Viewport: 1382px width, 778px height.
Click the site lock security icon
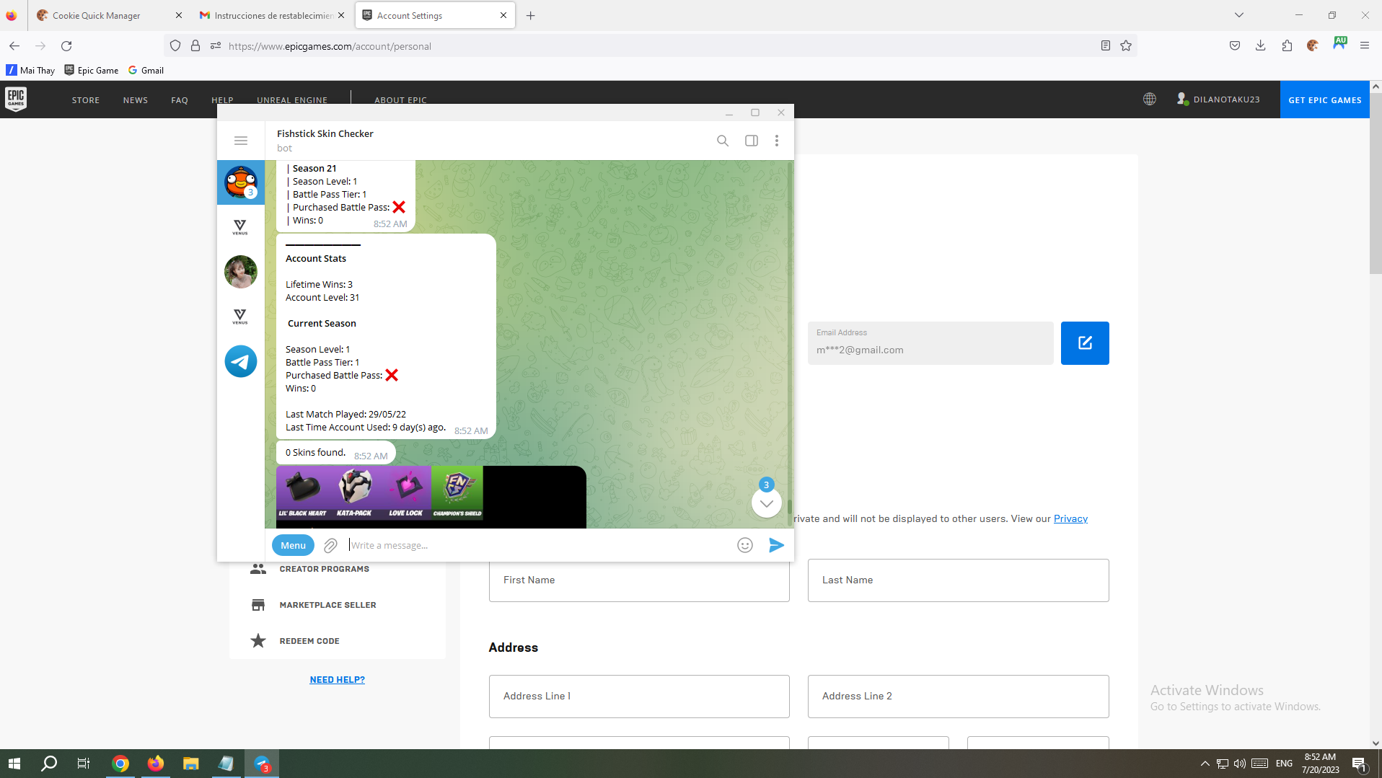coord(195,45)
